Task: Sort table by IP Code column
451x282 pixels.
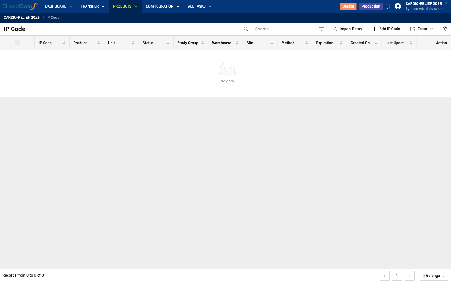Action: [64, 43]
